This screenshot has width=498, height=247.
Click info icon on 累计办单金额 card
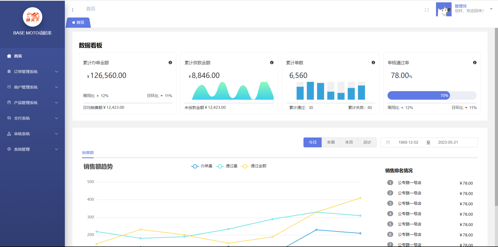(170, 62)
